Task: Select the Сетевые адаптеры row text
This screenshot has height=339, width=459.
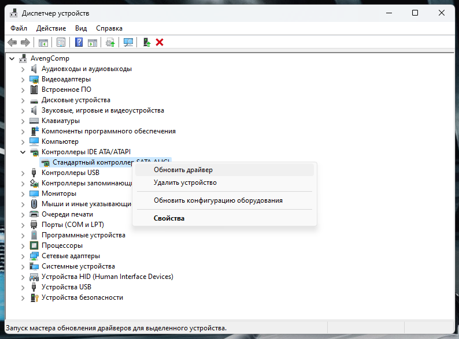Action: [x=71, y=256]
